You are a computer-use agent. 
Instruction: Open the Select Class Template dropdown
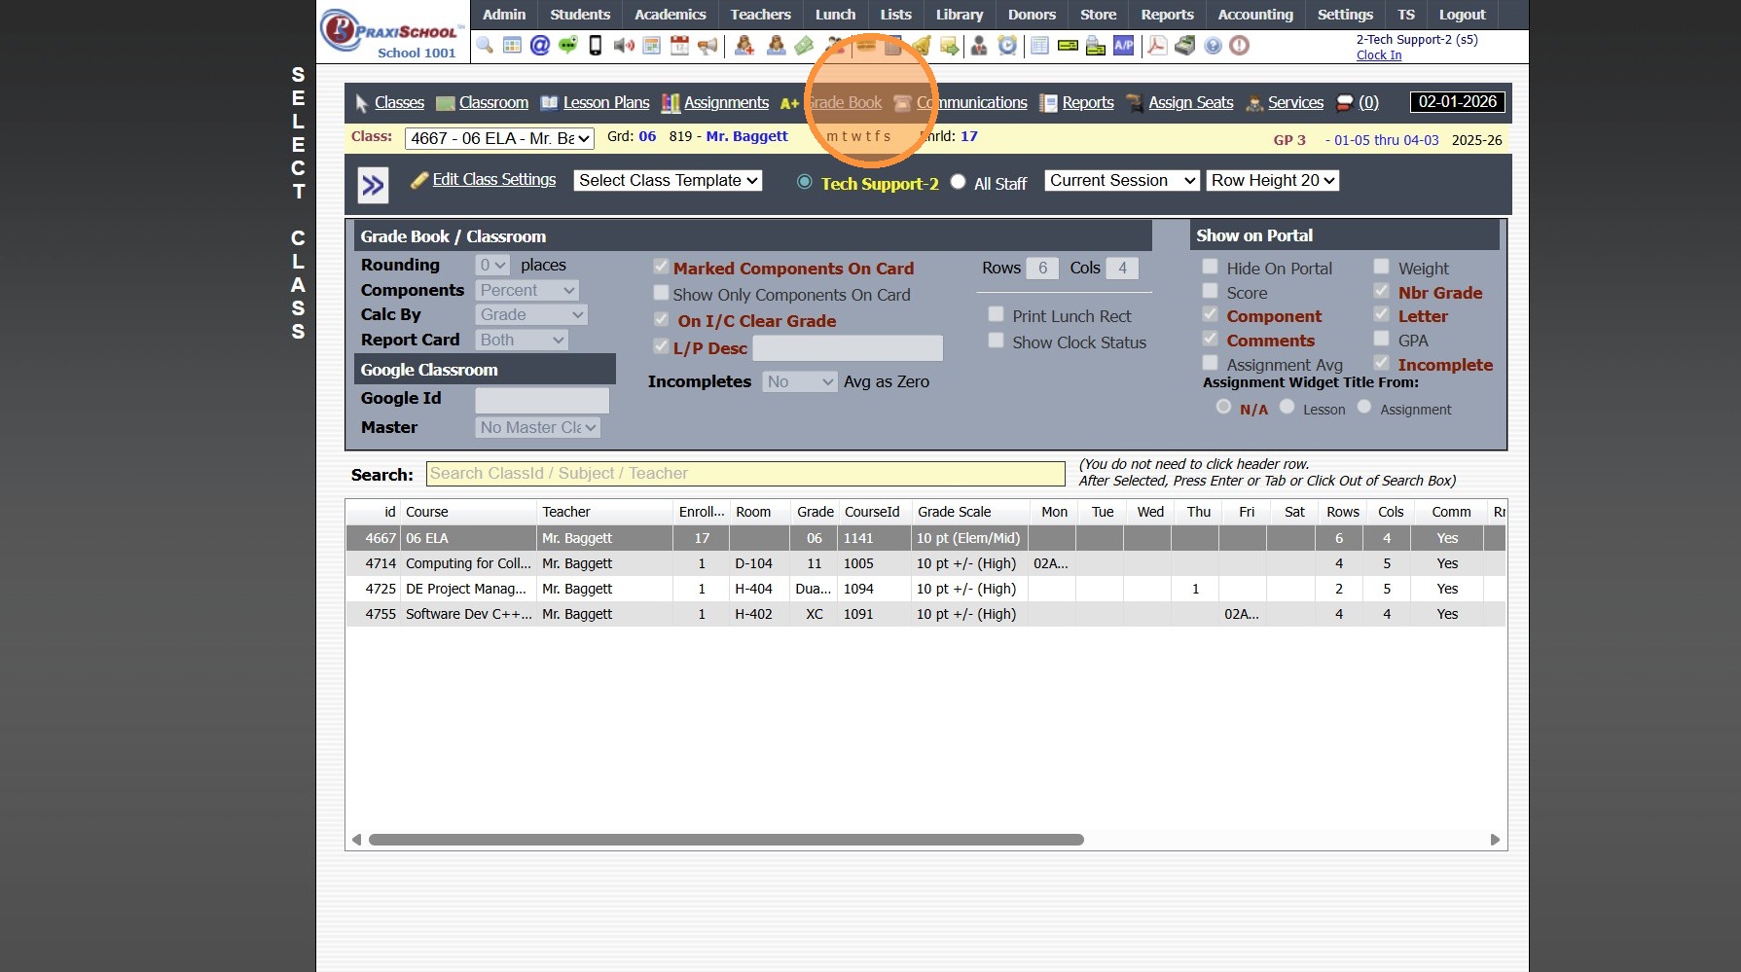click(x=668, y=181)
